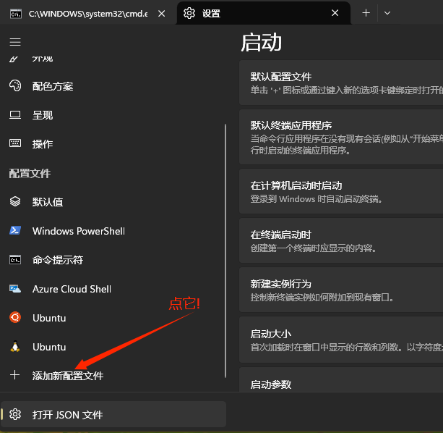The height and width of the screenshot is (433, 443).
Task: Click the 命令提示符 cmd icon
Action: 15,259
